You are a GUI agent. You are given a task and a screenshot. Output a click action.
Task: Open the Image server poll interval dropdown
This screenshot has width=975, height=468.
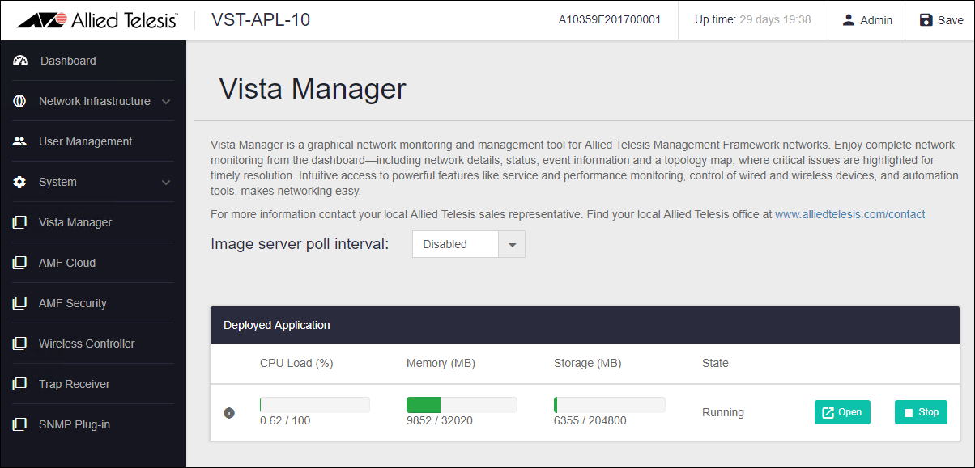[x=468, y=244]
